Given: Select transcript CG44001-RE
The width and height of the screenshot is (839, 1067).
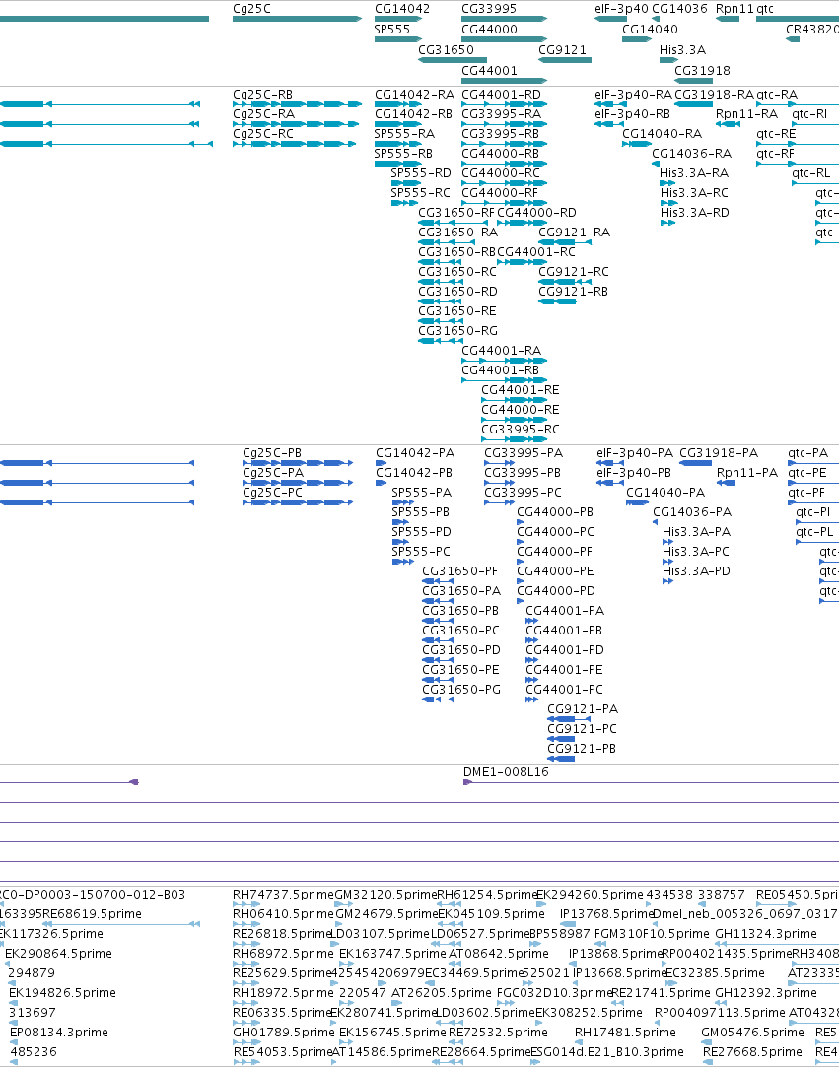Looking at the screenshot, I should (x=521, y=390).
